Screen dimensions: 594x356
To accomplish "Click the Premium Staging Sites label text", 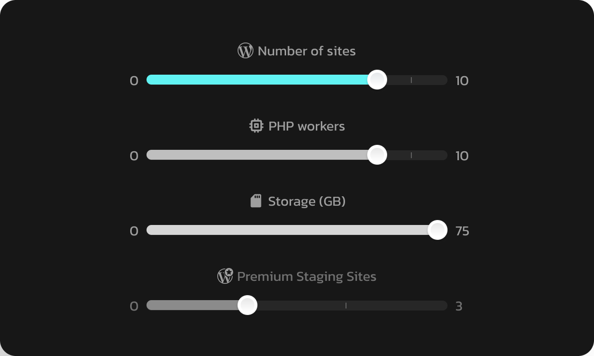I will (306, 276).
